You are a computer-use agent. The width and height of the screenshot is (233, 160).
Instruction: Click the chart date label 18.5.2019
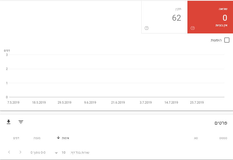(x=39, y=103)
